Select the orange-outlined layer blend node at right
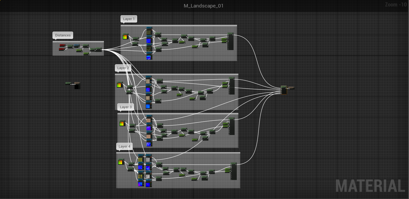The width and height of the screenshot is (409, 199). tap(284, 90)
